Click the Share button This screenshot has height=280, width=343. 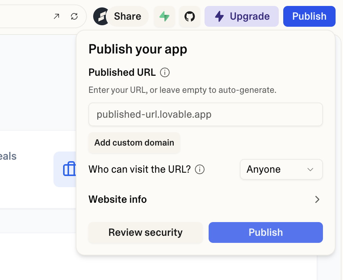[x=128, y=16]
